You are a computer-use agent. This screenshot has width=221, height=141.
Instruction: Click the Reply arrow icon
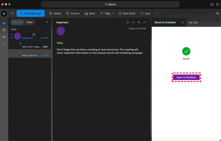click(x=133, y=22)
